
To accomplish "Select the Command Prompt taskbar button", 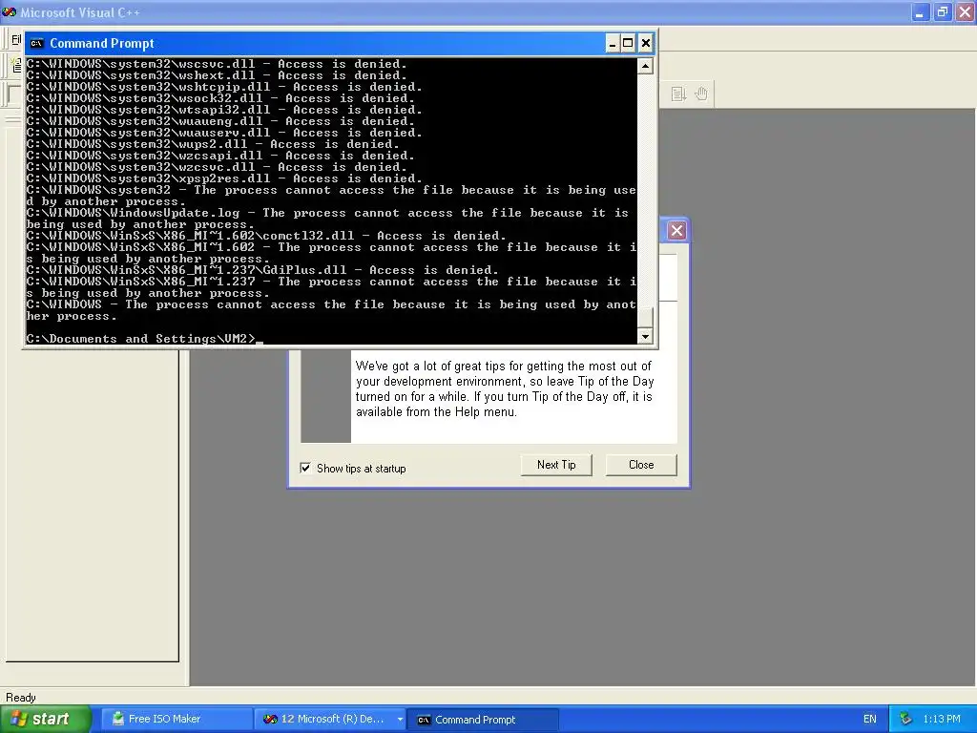I will coord(482,720).
